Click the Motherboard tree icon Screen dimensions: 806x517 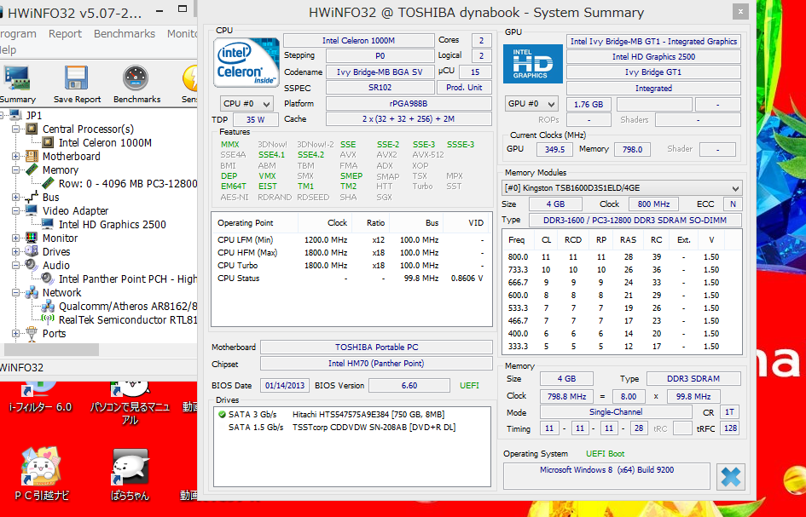[32, 156]
